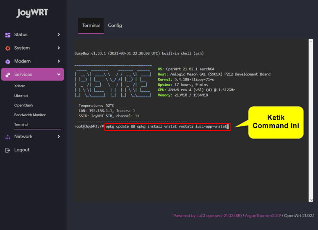The image size is (318, 230).
Task: Open Libernet under Services
Action: click(x=21, y=96)
